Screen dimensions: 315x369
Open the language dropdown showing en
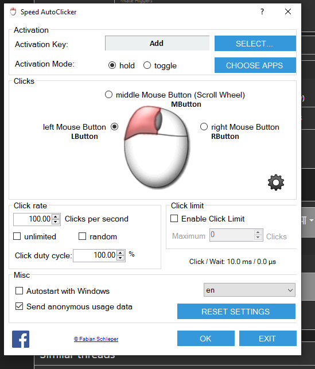point(250,290)
